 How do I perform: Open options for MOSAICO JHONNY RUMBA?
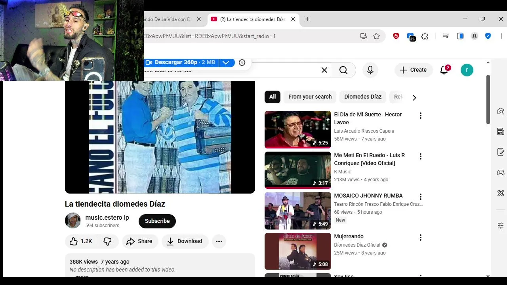(x=420, y=197)
